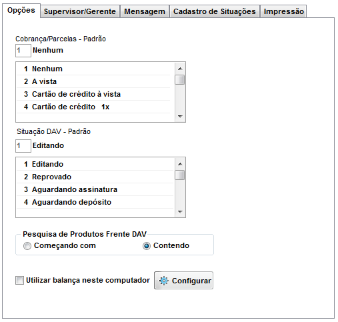Open the Cadastro de Situações tab

(x=215, y=11)
